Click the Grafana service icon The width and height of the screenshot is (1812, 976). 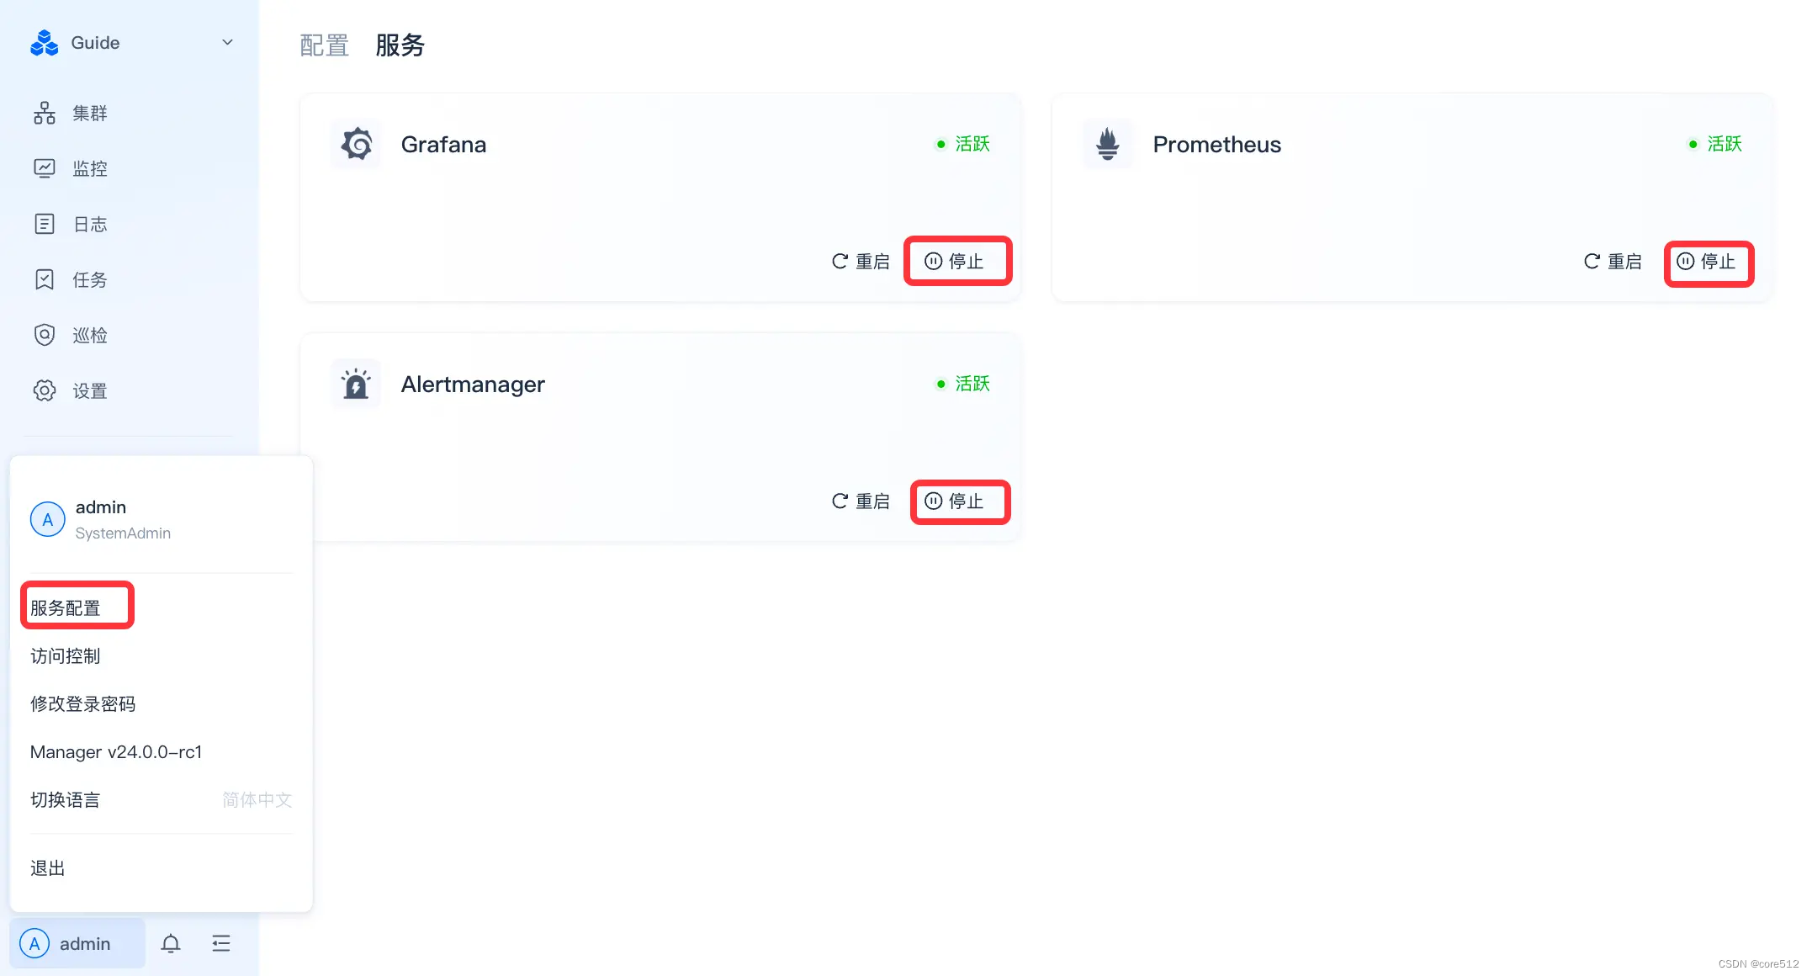tap(355, 144)
